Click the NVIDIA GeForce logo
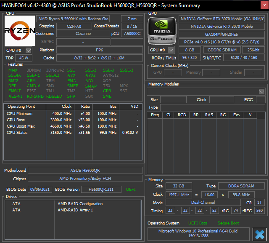This screenshot has height=243, width=269. tap(162, 31)
